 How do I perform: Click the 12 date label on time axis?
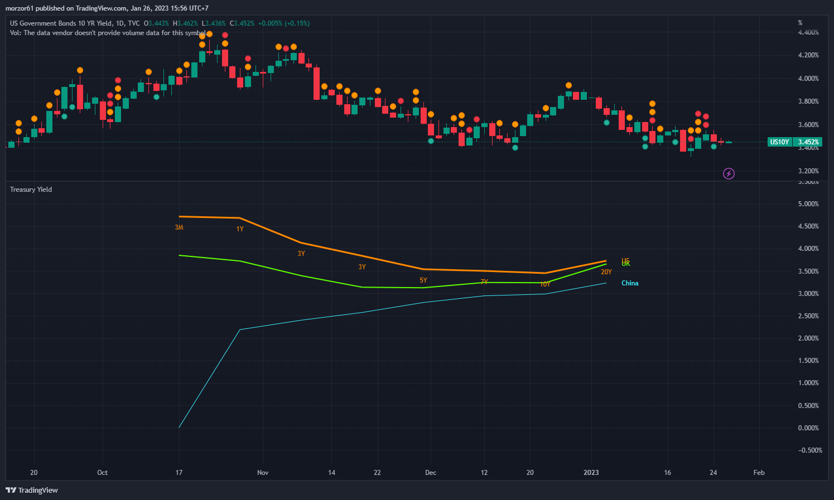(484, 473)
